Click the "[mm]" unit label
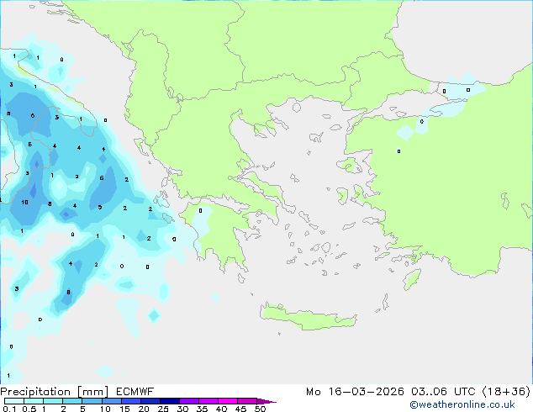Screen dimensions: 533x412 tap(92, 392)
